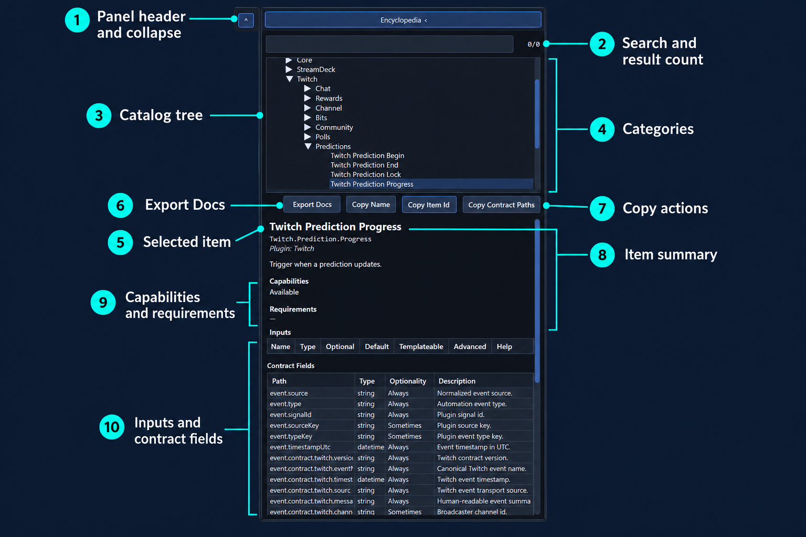Viewport: 806px width, 537px height.
Task: Click the details pane scrollbar thumb
Action: point(537,300)
